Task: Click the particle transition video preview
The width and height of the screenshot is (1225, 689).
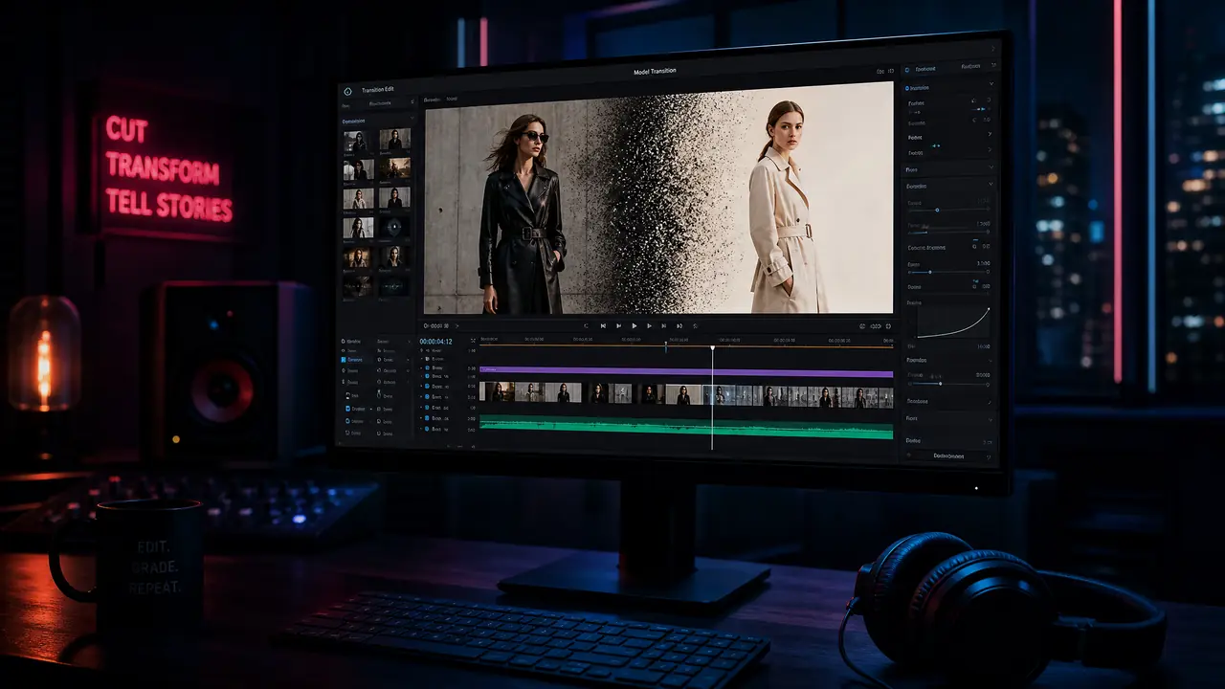Action: (659, 198)
